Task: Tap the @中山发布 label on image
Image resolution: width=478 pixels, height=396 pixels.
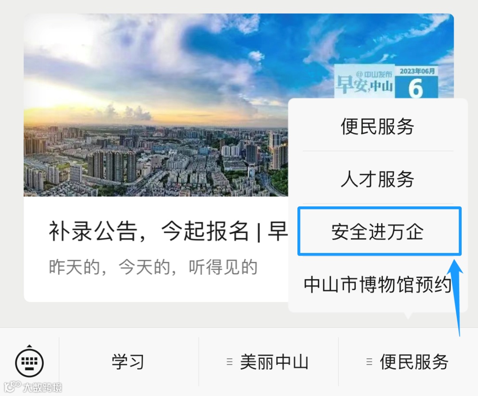Action: (x=374, y=74)
